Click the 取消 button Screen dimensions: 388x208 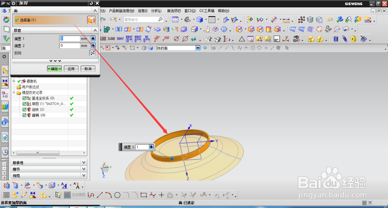[88, 69]
